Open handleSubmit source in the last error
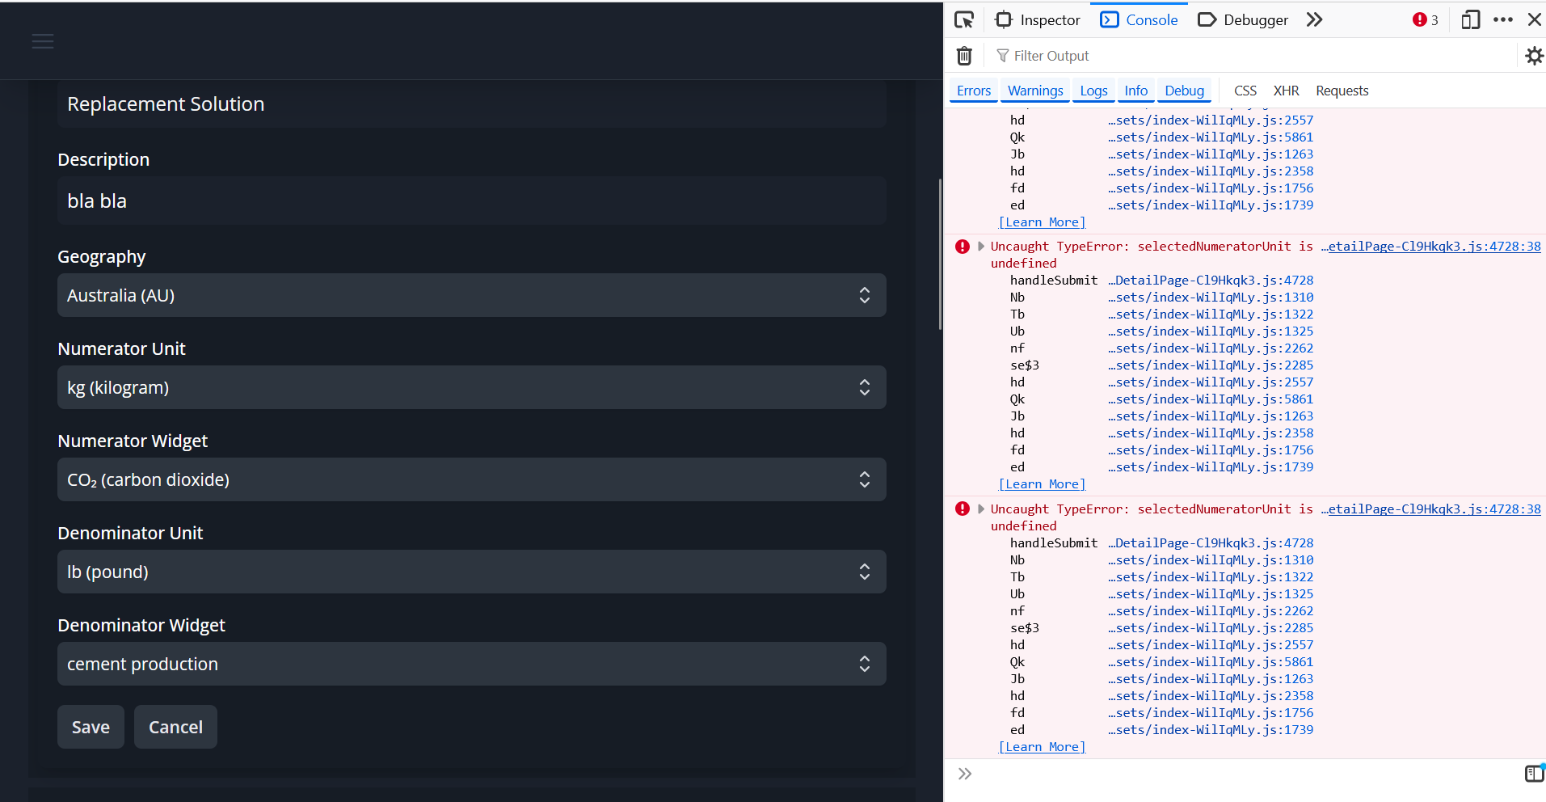Viewport: 1546px width, 802px height. click(1211, 543)
